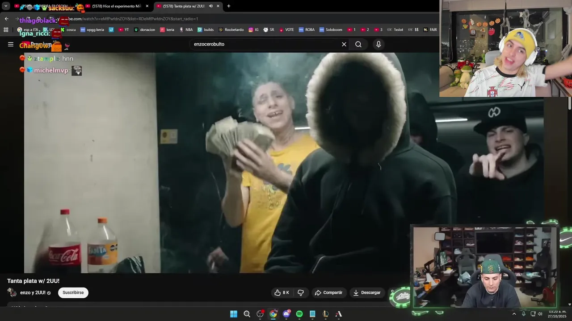Open the clock showing 27/10/2025
572x321 pixels.
click(x=557, y=314)
